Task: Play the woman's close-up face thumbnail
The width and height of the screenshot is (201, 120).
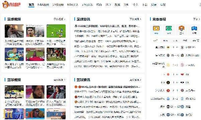Action: pos(35,92)
